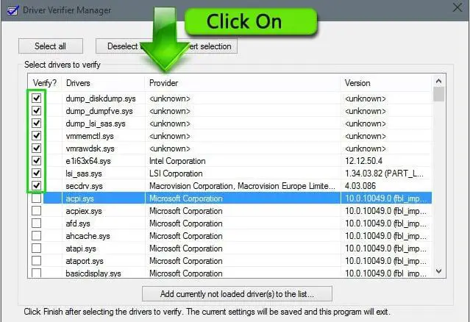
Task: Close the Driver Verifier Manager window
Action: click(457, 9)
